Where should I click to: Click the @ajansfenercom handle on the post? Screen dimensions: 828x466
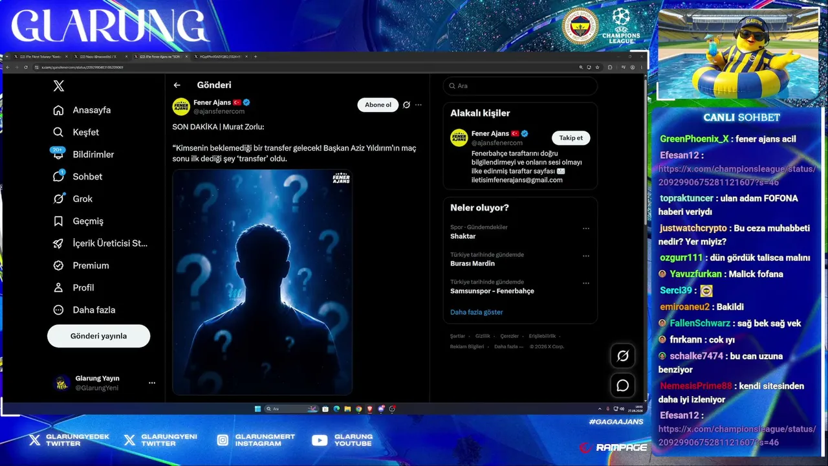click(x=219, y=111)
